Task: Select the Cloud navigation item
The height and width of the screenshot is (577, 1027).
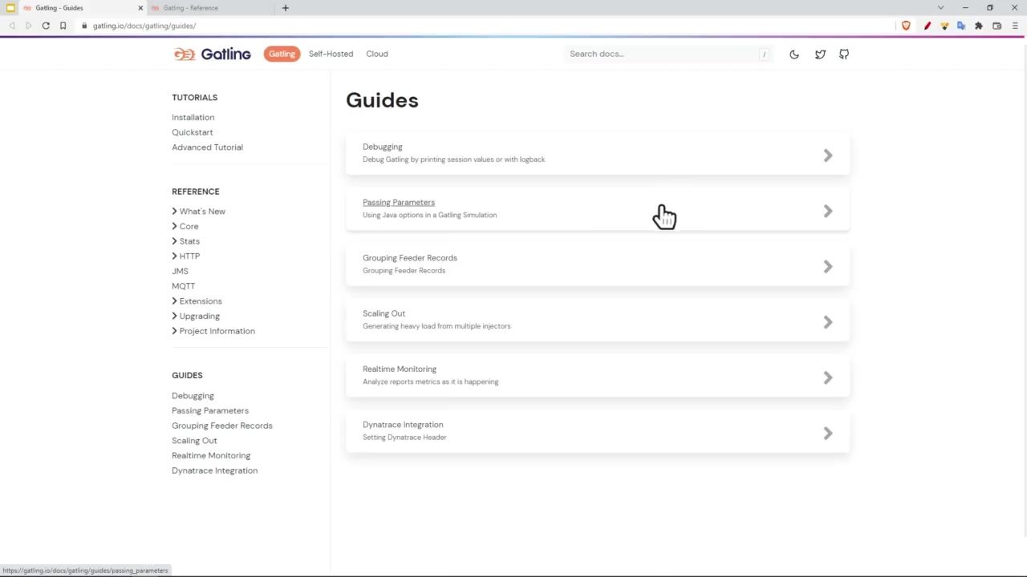Action: tap(376, 54)
